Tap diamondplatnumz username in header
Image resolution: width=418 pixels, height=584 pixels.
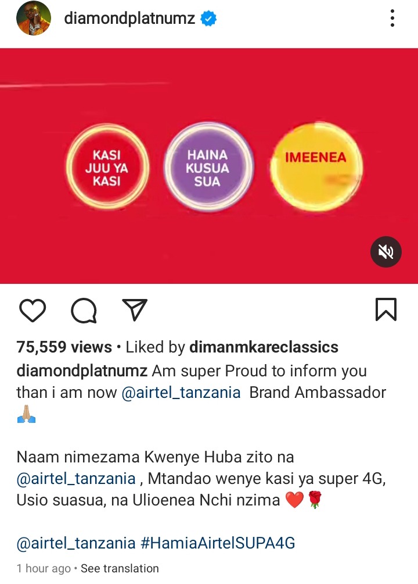tap(129, 18)
